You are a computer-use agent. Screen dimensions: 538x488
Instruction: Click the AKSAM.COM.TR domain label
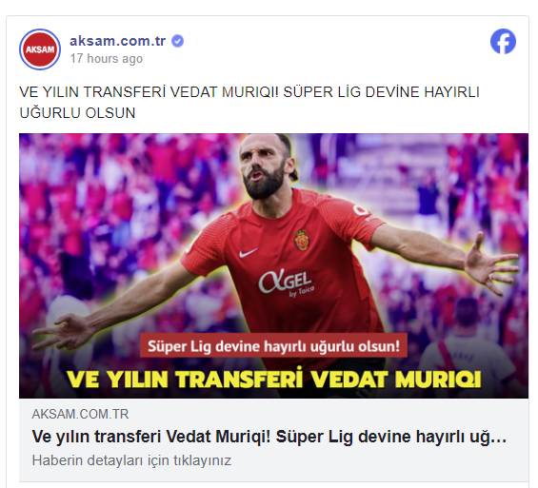(x=80, y=415)
